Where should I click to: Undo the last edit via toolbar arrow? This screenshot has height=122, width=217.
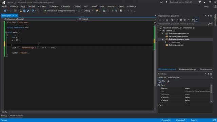[33, 11]
